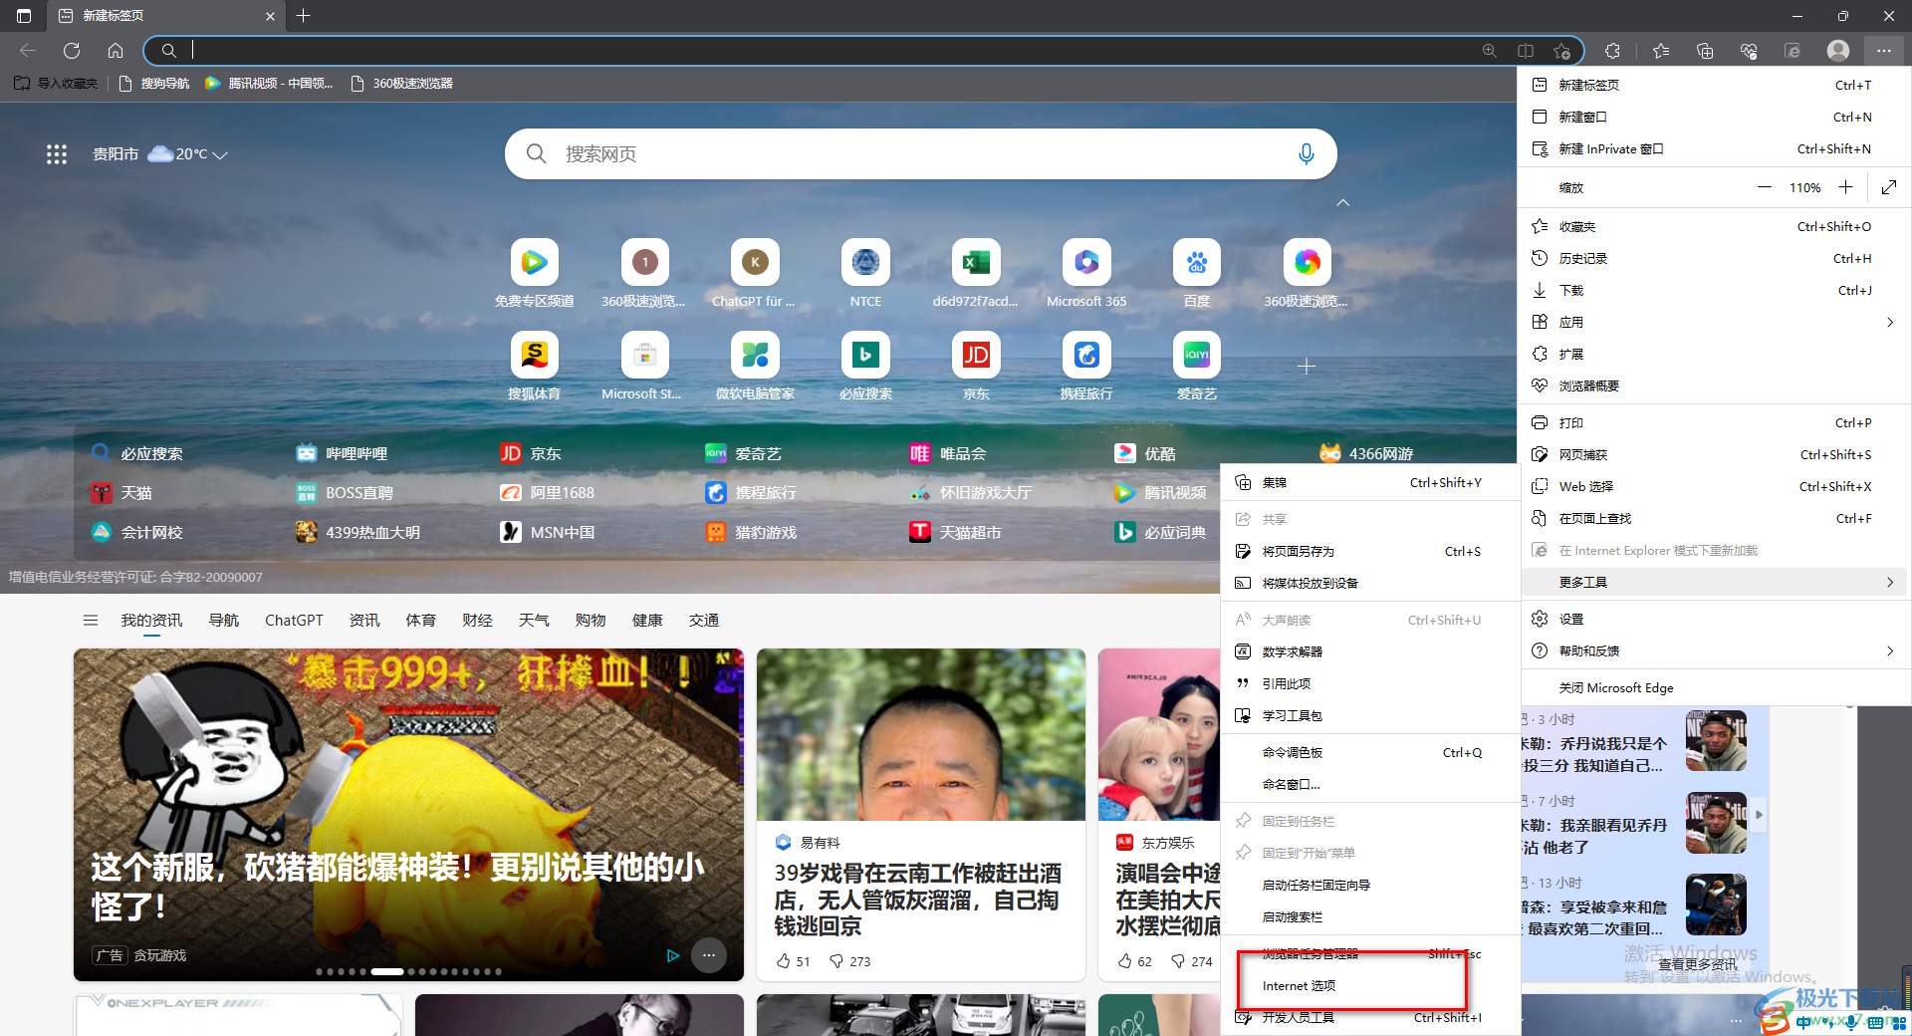Like the 39岁戏骨 article thumbs-up 51

pos(793,961)
